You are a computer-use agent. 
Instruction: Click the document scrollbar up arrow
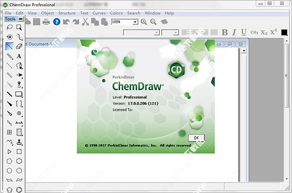pyautogui.click(x=244, y=51)
